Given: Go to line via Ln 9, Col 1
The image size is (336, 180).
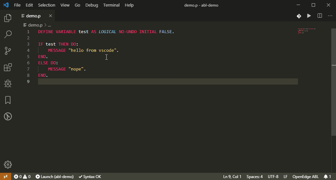Looking at the screenshot, I should tap(232, 177).
